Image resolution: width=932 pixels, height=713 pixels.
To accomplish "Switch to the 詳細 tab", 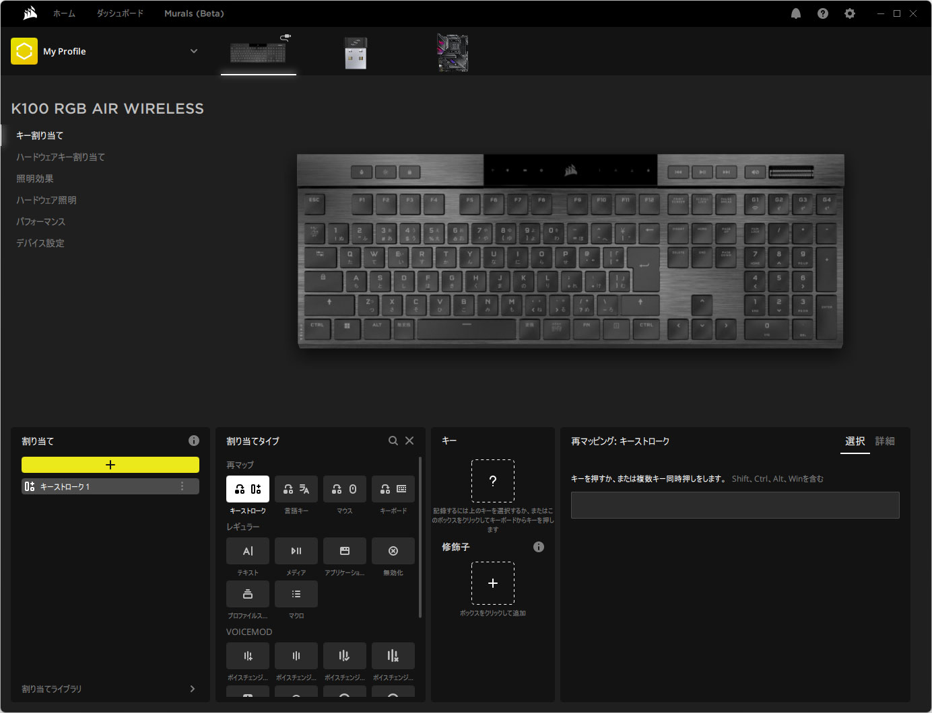I will coord(884,441).
